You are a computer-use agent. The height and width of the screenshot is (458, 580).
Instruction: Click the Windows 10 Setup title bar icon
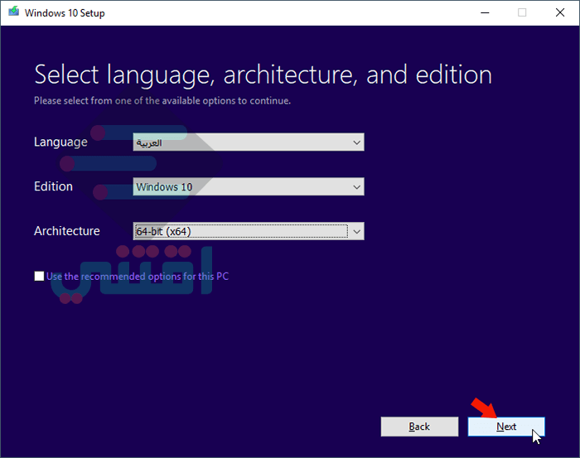pos(14,12)
